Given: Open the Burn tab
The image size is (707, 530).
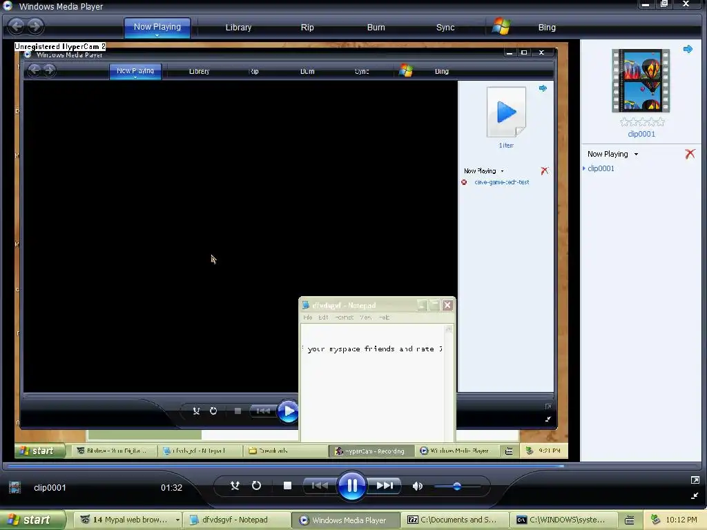Looking at the screenshot, I should pyautogui.click(x=376, y=27).
